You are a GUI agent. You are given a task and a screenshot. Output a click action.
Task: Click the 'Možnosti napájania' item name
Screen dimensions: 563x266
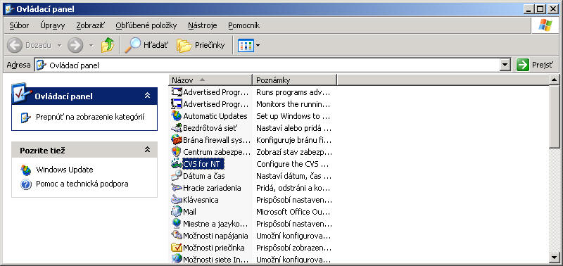click(x=215, y=236)
